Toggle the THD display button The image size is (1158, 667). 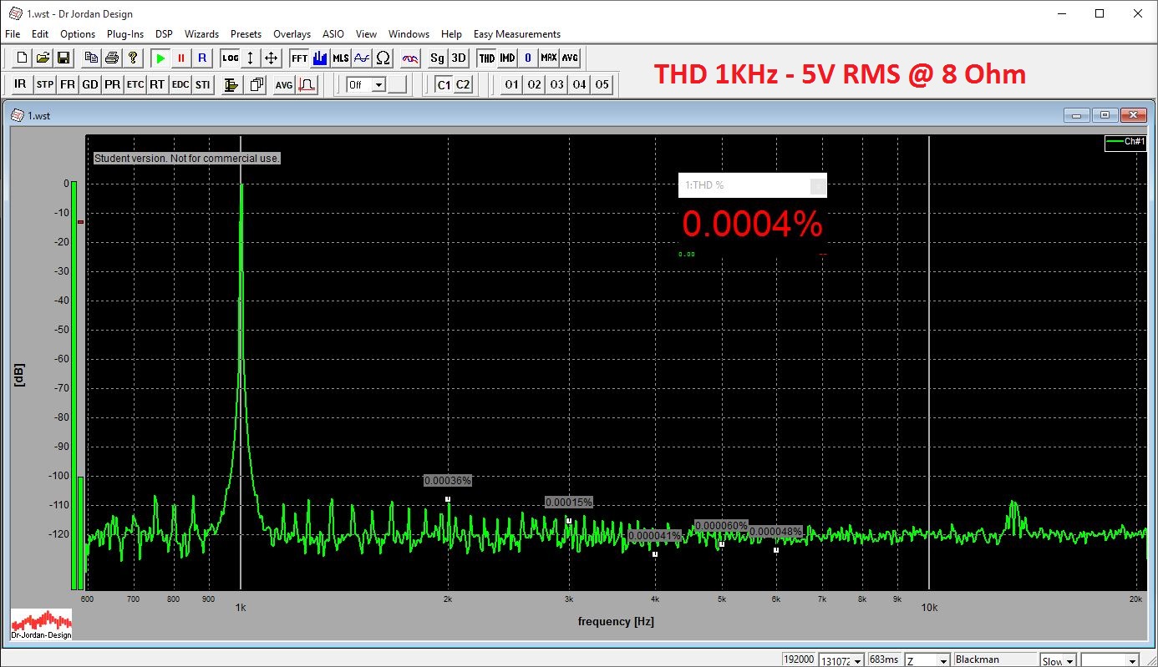click(x=486, y=58)
